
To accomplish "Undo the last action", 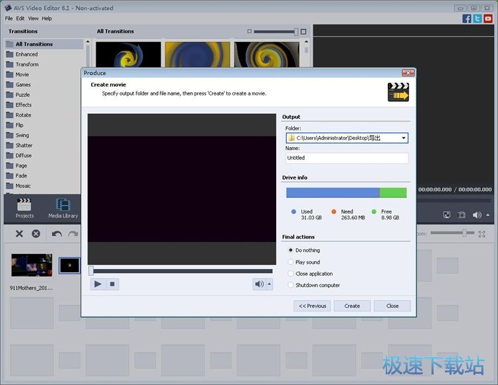I will tap(56, 234).
